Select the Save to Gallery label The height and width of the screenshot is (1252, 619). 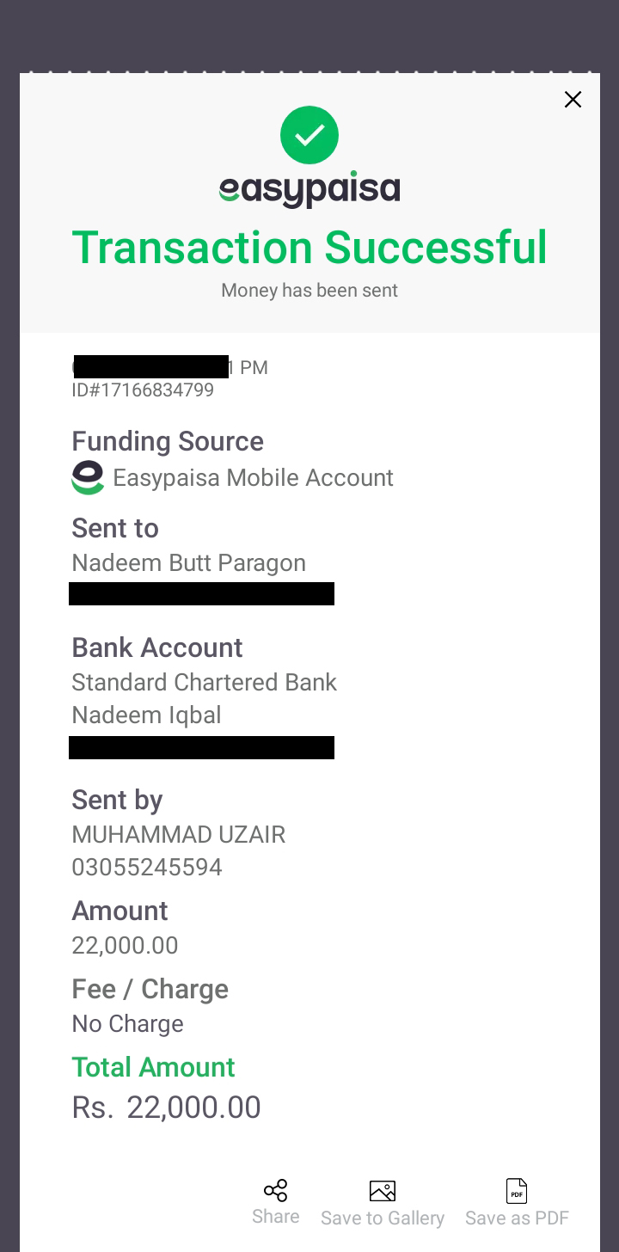[383, 1218]
